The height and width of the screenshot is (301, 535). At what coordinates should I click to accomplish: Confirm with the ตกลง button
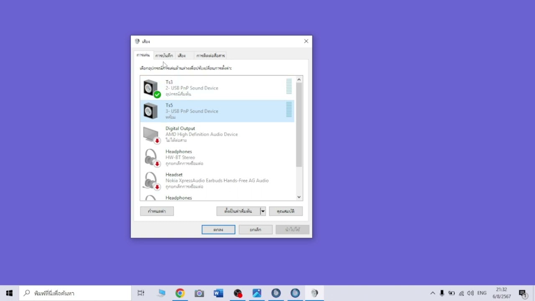219,230
